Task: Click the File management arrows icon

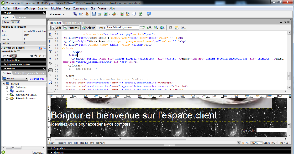Action: 155,28
